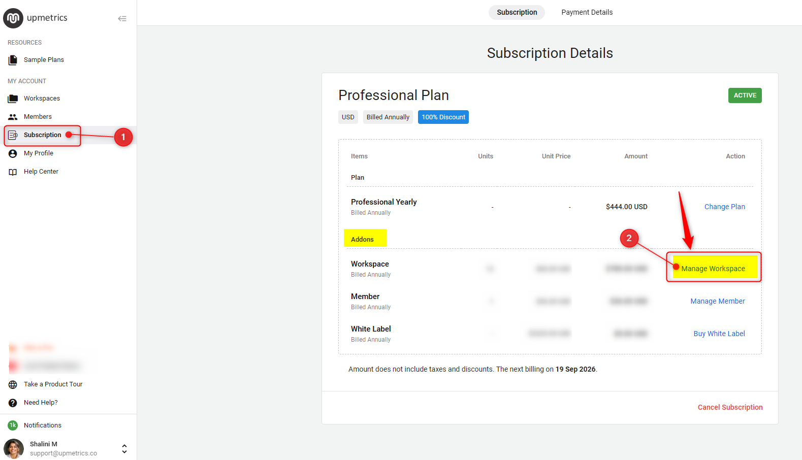Collapse the sidebar with the arrow icon

[122, 19]
